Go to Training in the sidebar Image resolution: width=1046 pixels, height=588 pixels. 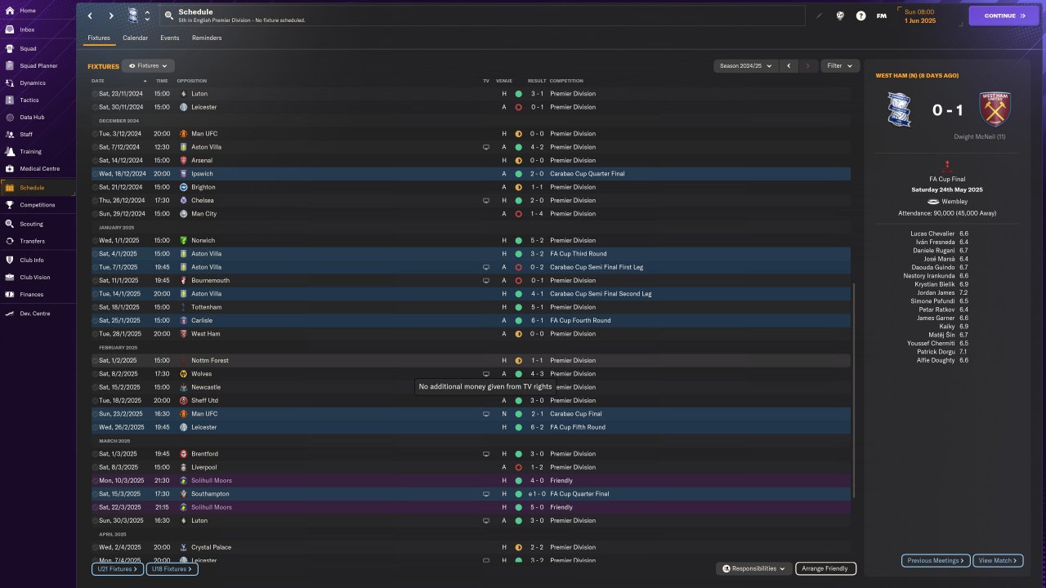tap(30, 151)
